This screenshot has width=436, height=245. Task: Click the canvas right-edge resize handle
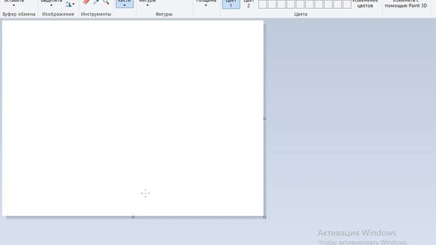(x=264, y=118)
